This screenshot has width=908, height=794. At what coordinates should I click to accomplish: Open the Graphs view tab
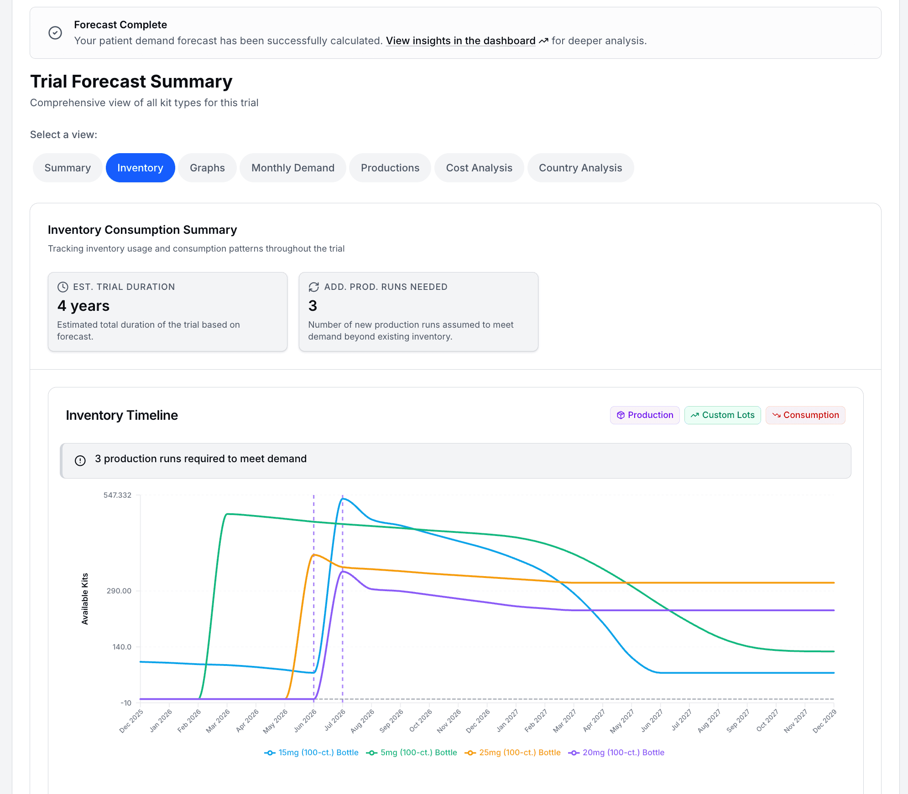207,168
